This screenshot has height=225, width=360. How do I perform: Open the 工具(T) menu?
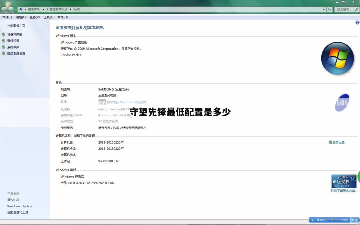(x=48, y=17)
